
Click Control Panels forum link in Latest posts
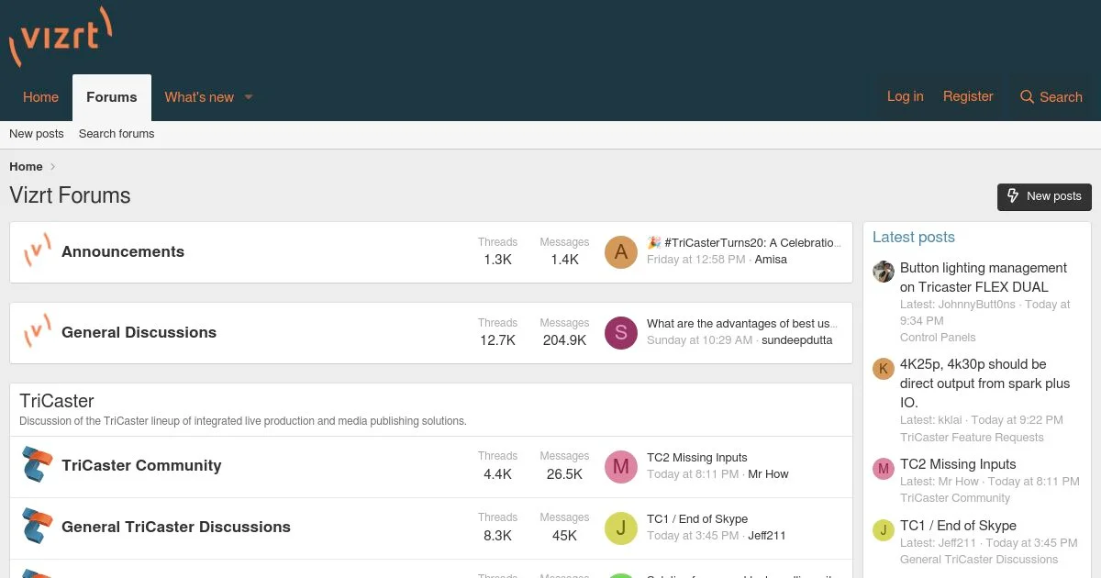click(938, 338)
